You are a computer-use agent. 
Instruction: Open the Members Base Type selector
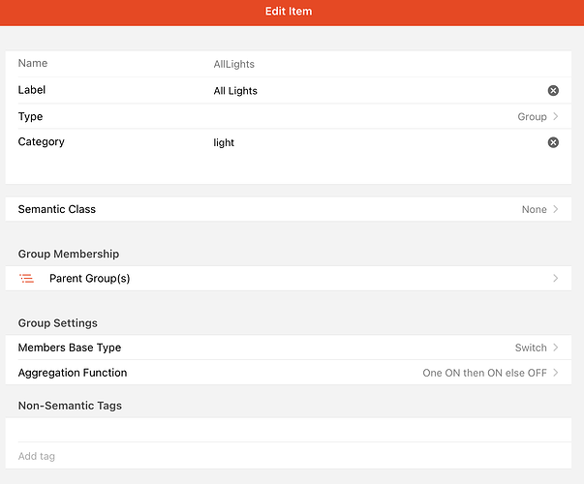[289, 348]
